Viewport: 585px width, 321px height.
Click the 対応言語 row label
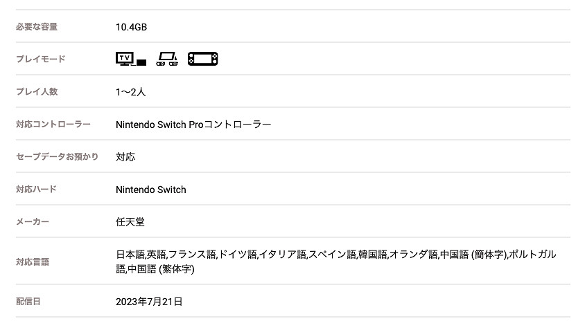click(33, 262)
